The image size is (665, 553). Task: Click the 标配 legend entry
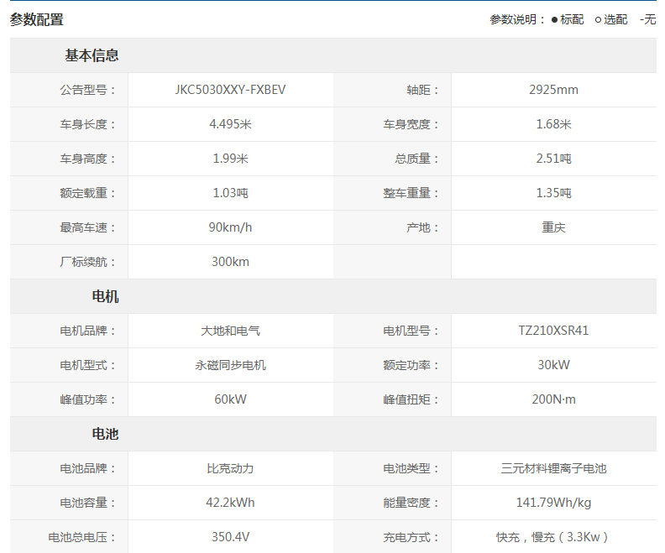pos(568,19)
